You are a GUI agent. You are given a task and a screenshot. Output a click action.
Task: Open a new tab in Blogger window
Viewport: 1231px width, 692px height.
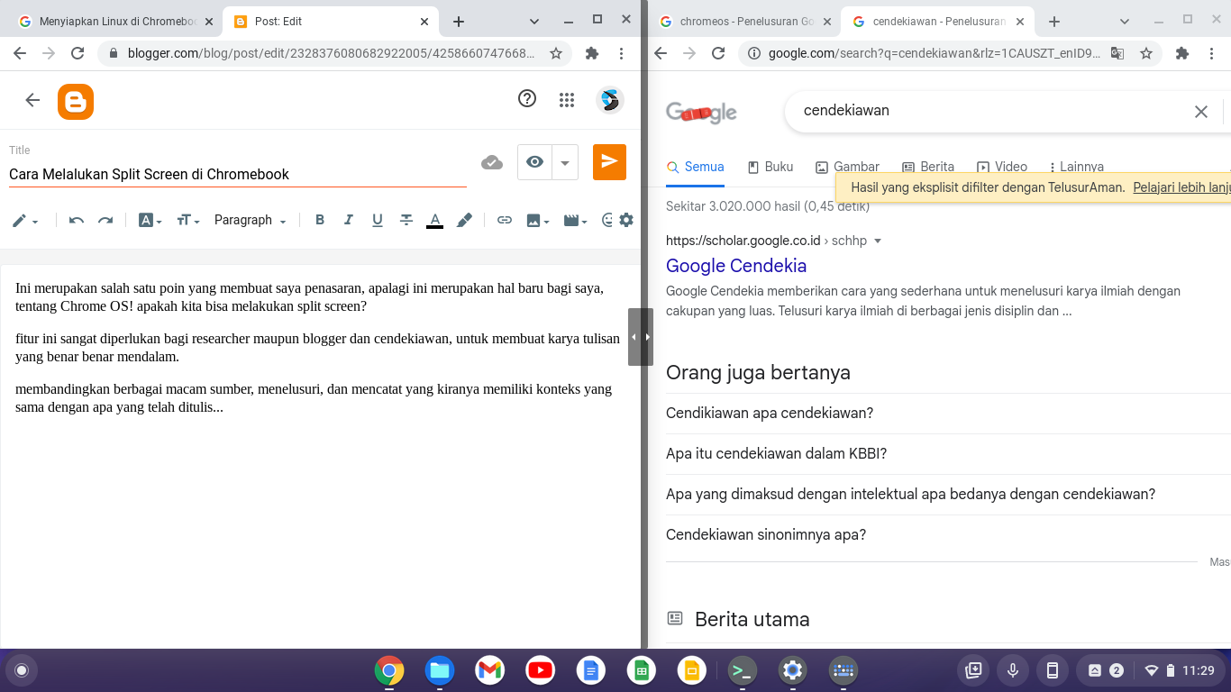click(458, 21)
